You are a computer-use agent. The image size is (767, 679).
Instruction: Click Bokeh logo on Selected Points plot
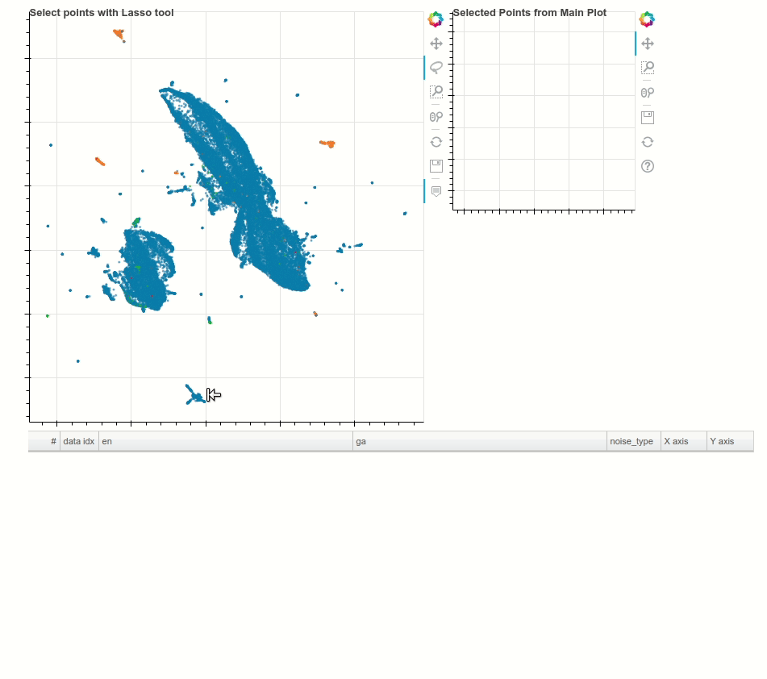(x=647, y=19)
